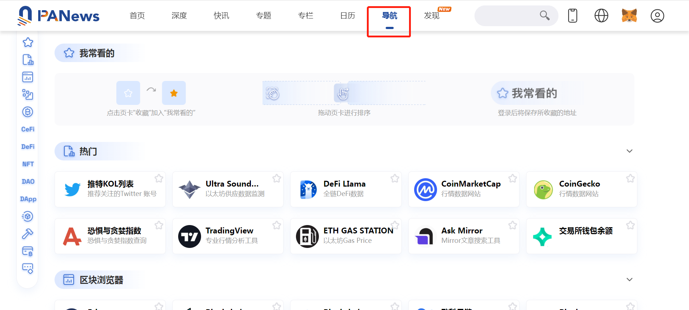Click the PANews logo
Screen dimensions: 689x310
(59, 16)
